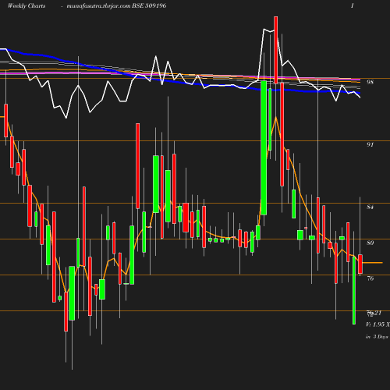This screenshot has height=390, width=390.
Task: Click the 91 price axis label
Action: coord(370,144)
